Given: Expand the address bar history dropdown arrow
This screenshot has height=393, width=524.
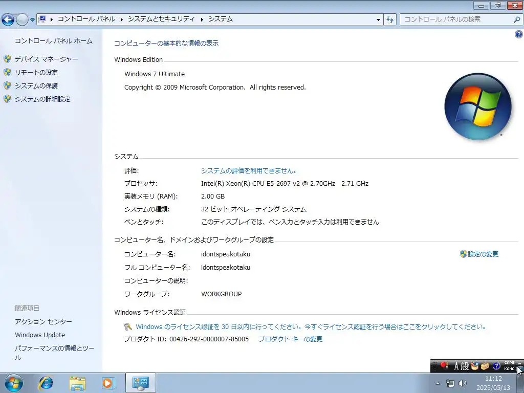Looking at the screenshot, I should pos(378,20).
